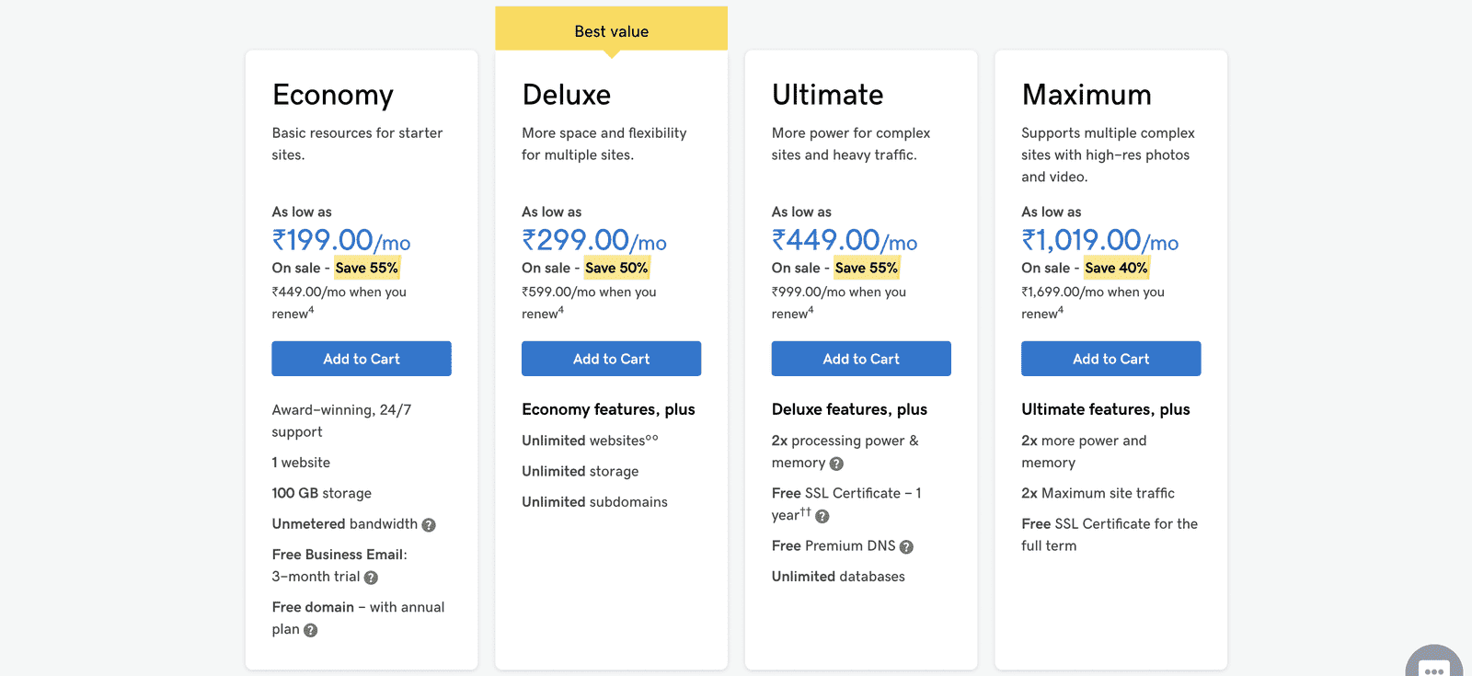Click the Maximum renewal footnote 4
This screenshot has width=1472, height=676.
coord(1061,310)
